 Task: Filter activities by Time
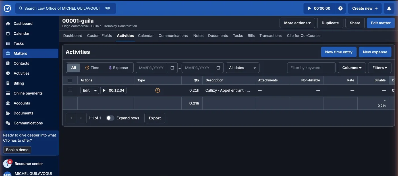92,68
